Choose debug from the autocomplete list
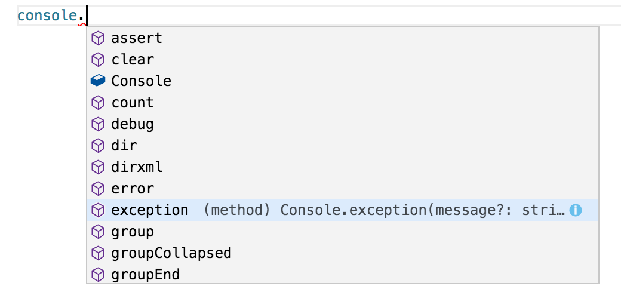The image size is (621, 295). [343, 124]
